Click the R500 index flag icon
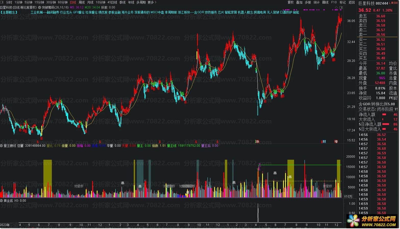 point(395,3)
